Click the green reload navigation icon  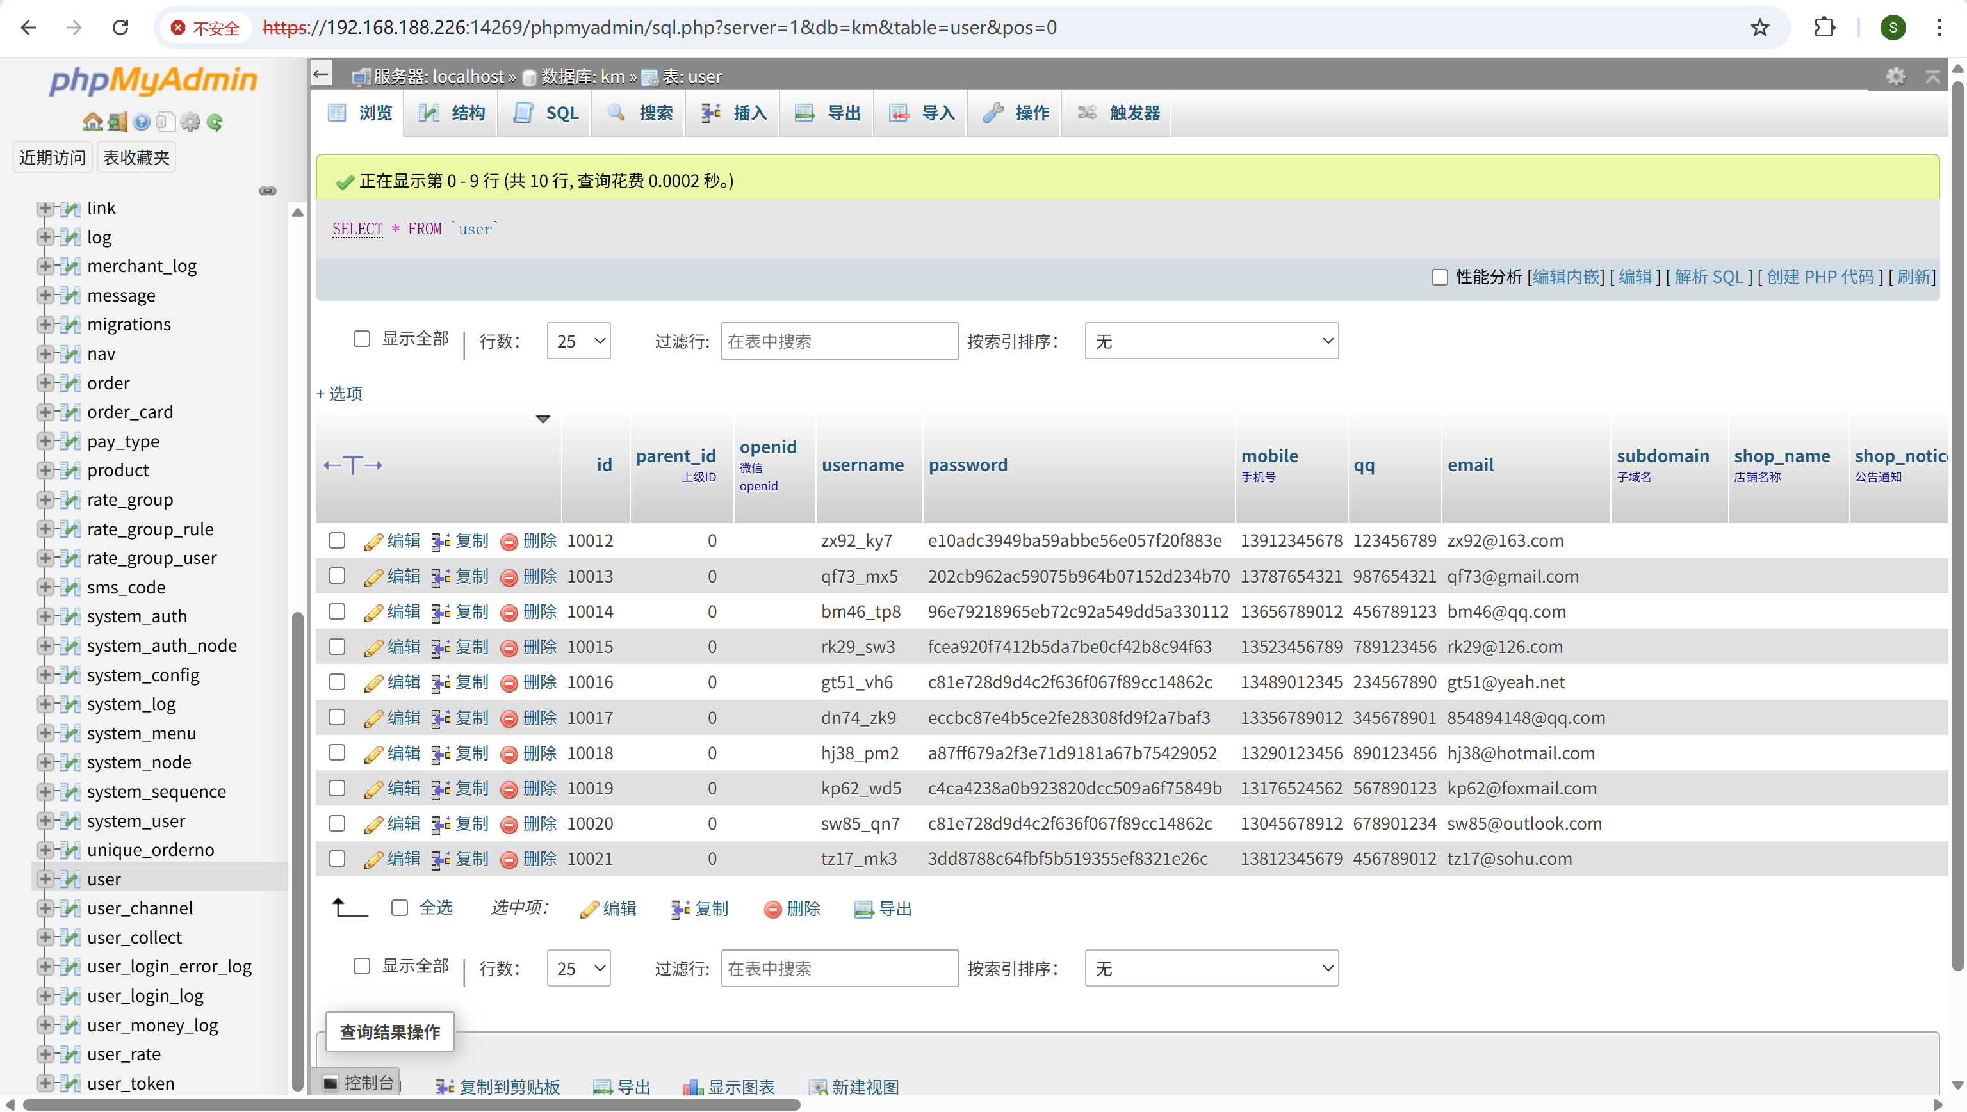pos(215,122)
